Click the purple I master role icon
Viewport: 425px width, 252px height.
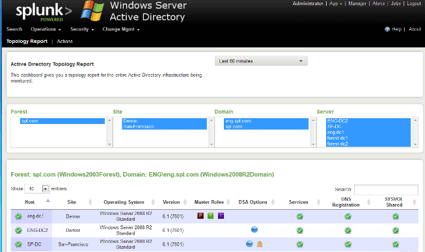coord(221,216)
